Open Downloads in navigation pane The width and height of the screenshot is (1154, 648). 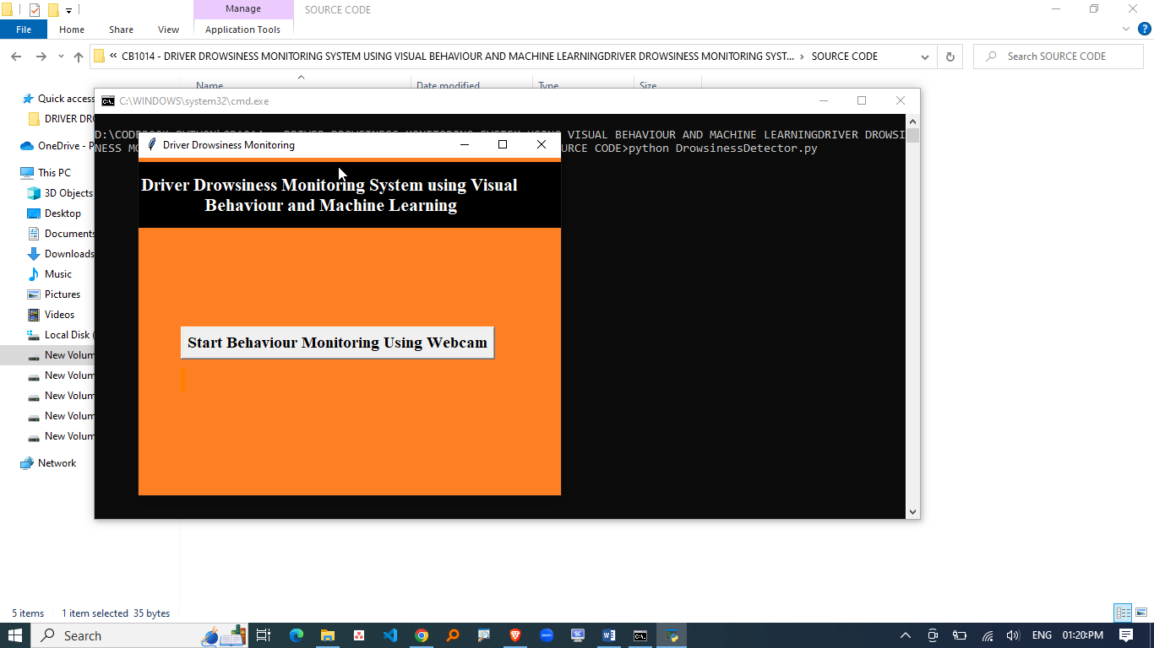(x=60, y=254)
